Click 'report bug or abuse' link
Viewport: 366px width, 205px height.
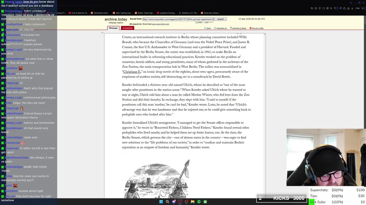click(238, 28)
